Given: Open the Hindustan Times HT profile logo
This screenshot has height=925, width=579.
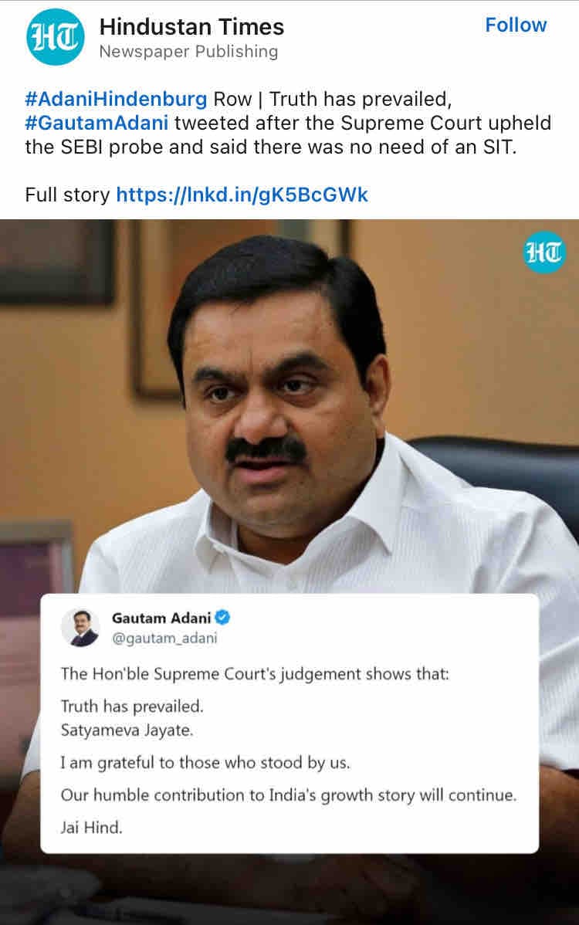Looking at the screenshot, I should (x=56, y=37).
